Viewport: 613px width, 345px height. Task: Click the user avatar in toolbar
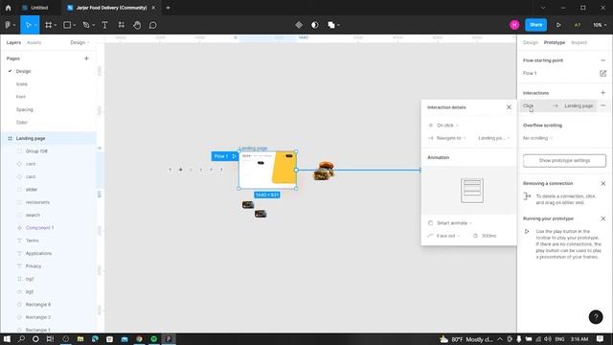point(514,25)
